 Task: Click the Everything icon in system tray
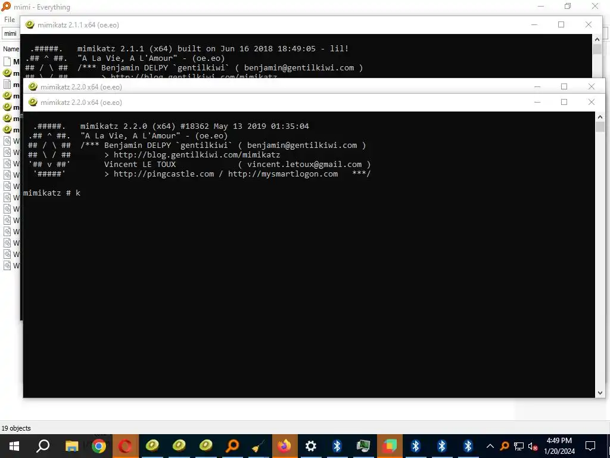(505, 446)
